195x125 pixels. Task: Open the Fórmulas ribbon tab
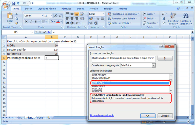click(66, 9)
